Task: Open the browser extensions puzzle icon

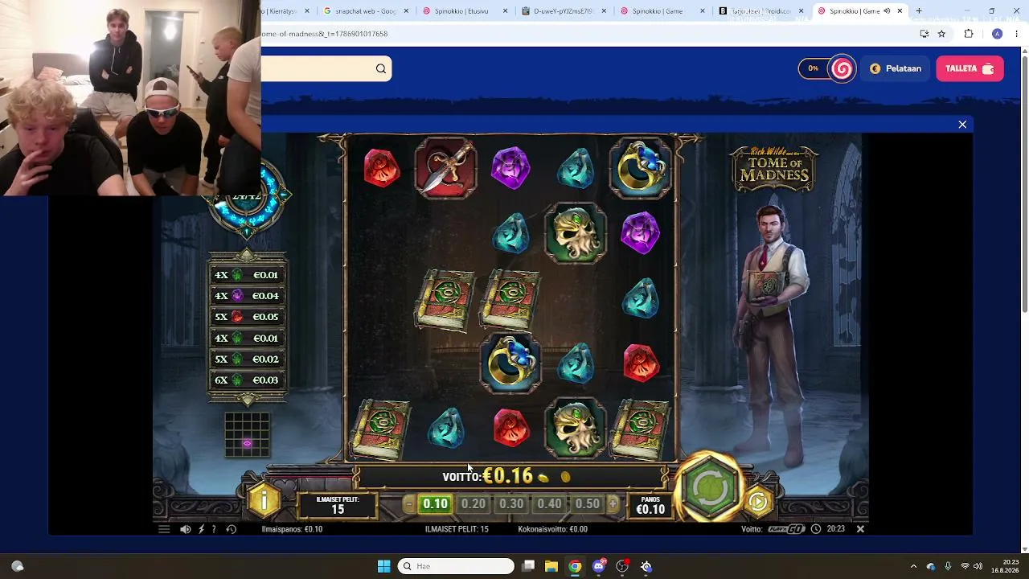Action: pos(969,34)
